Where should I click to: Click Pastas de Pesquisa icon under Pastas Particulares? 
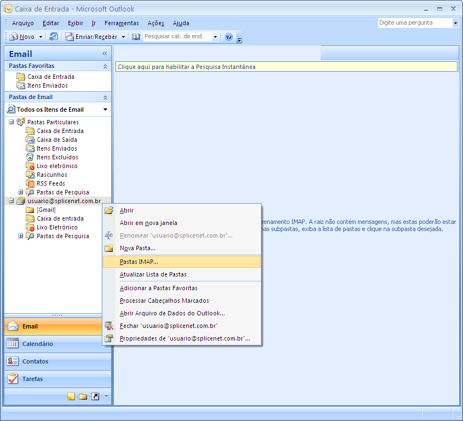coord(30,192)
